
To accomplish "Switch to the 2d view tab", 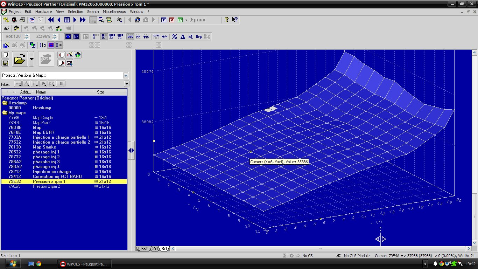I will [x=154, y=249].
